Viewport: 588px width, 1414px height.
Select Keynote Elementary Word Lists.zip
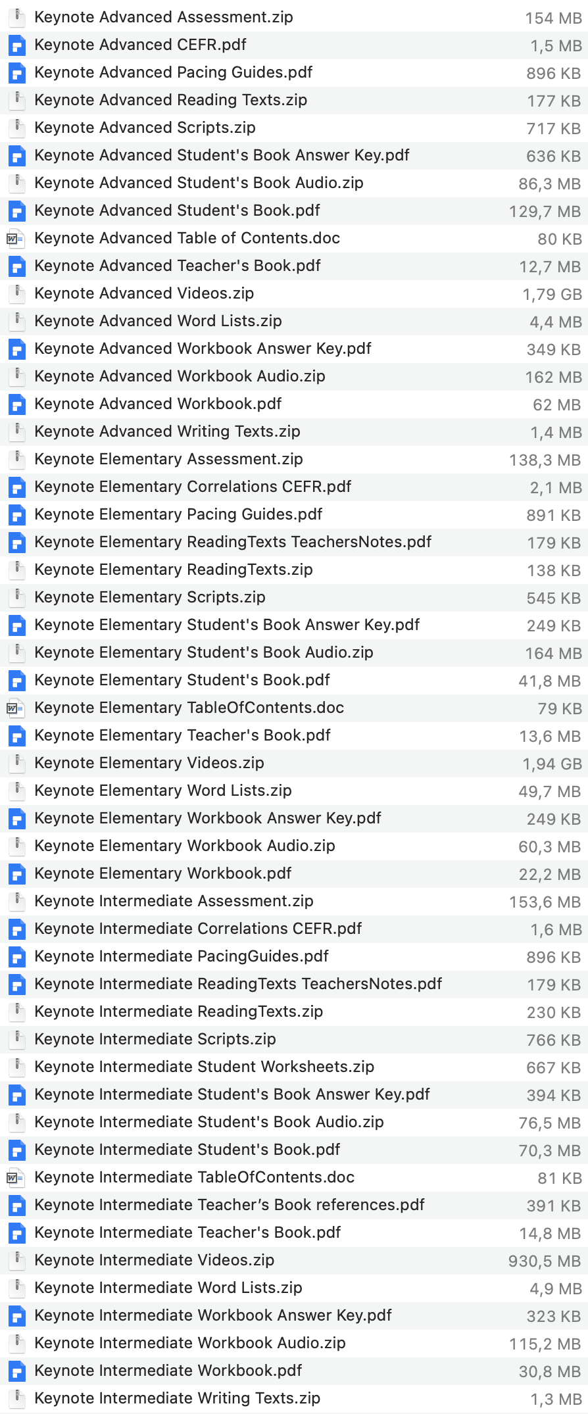coord(163,791)
